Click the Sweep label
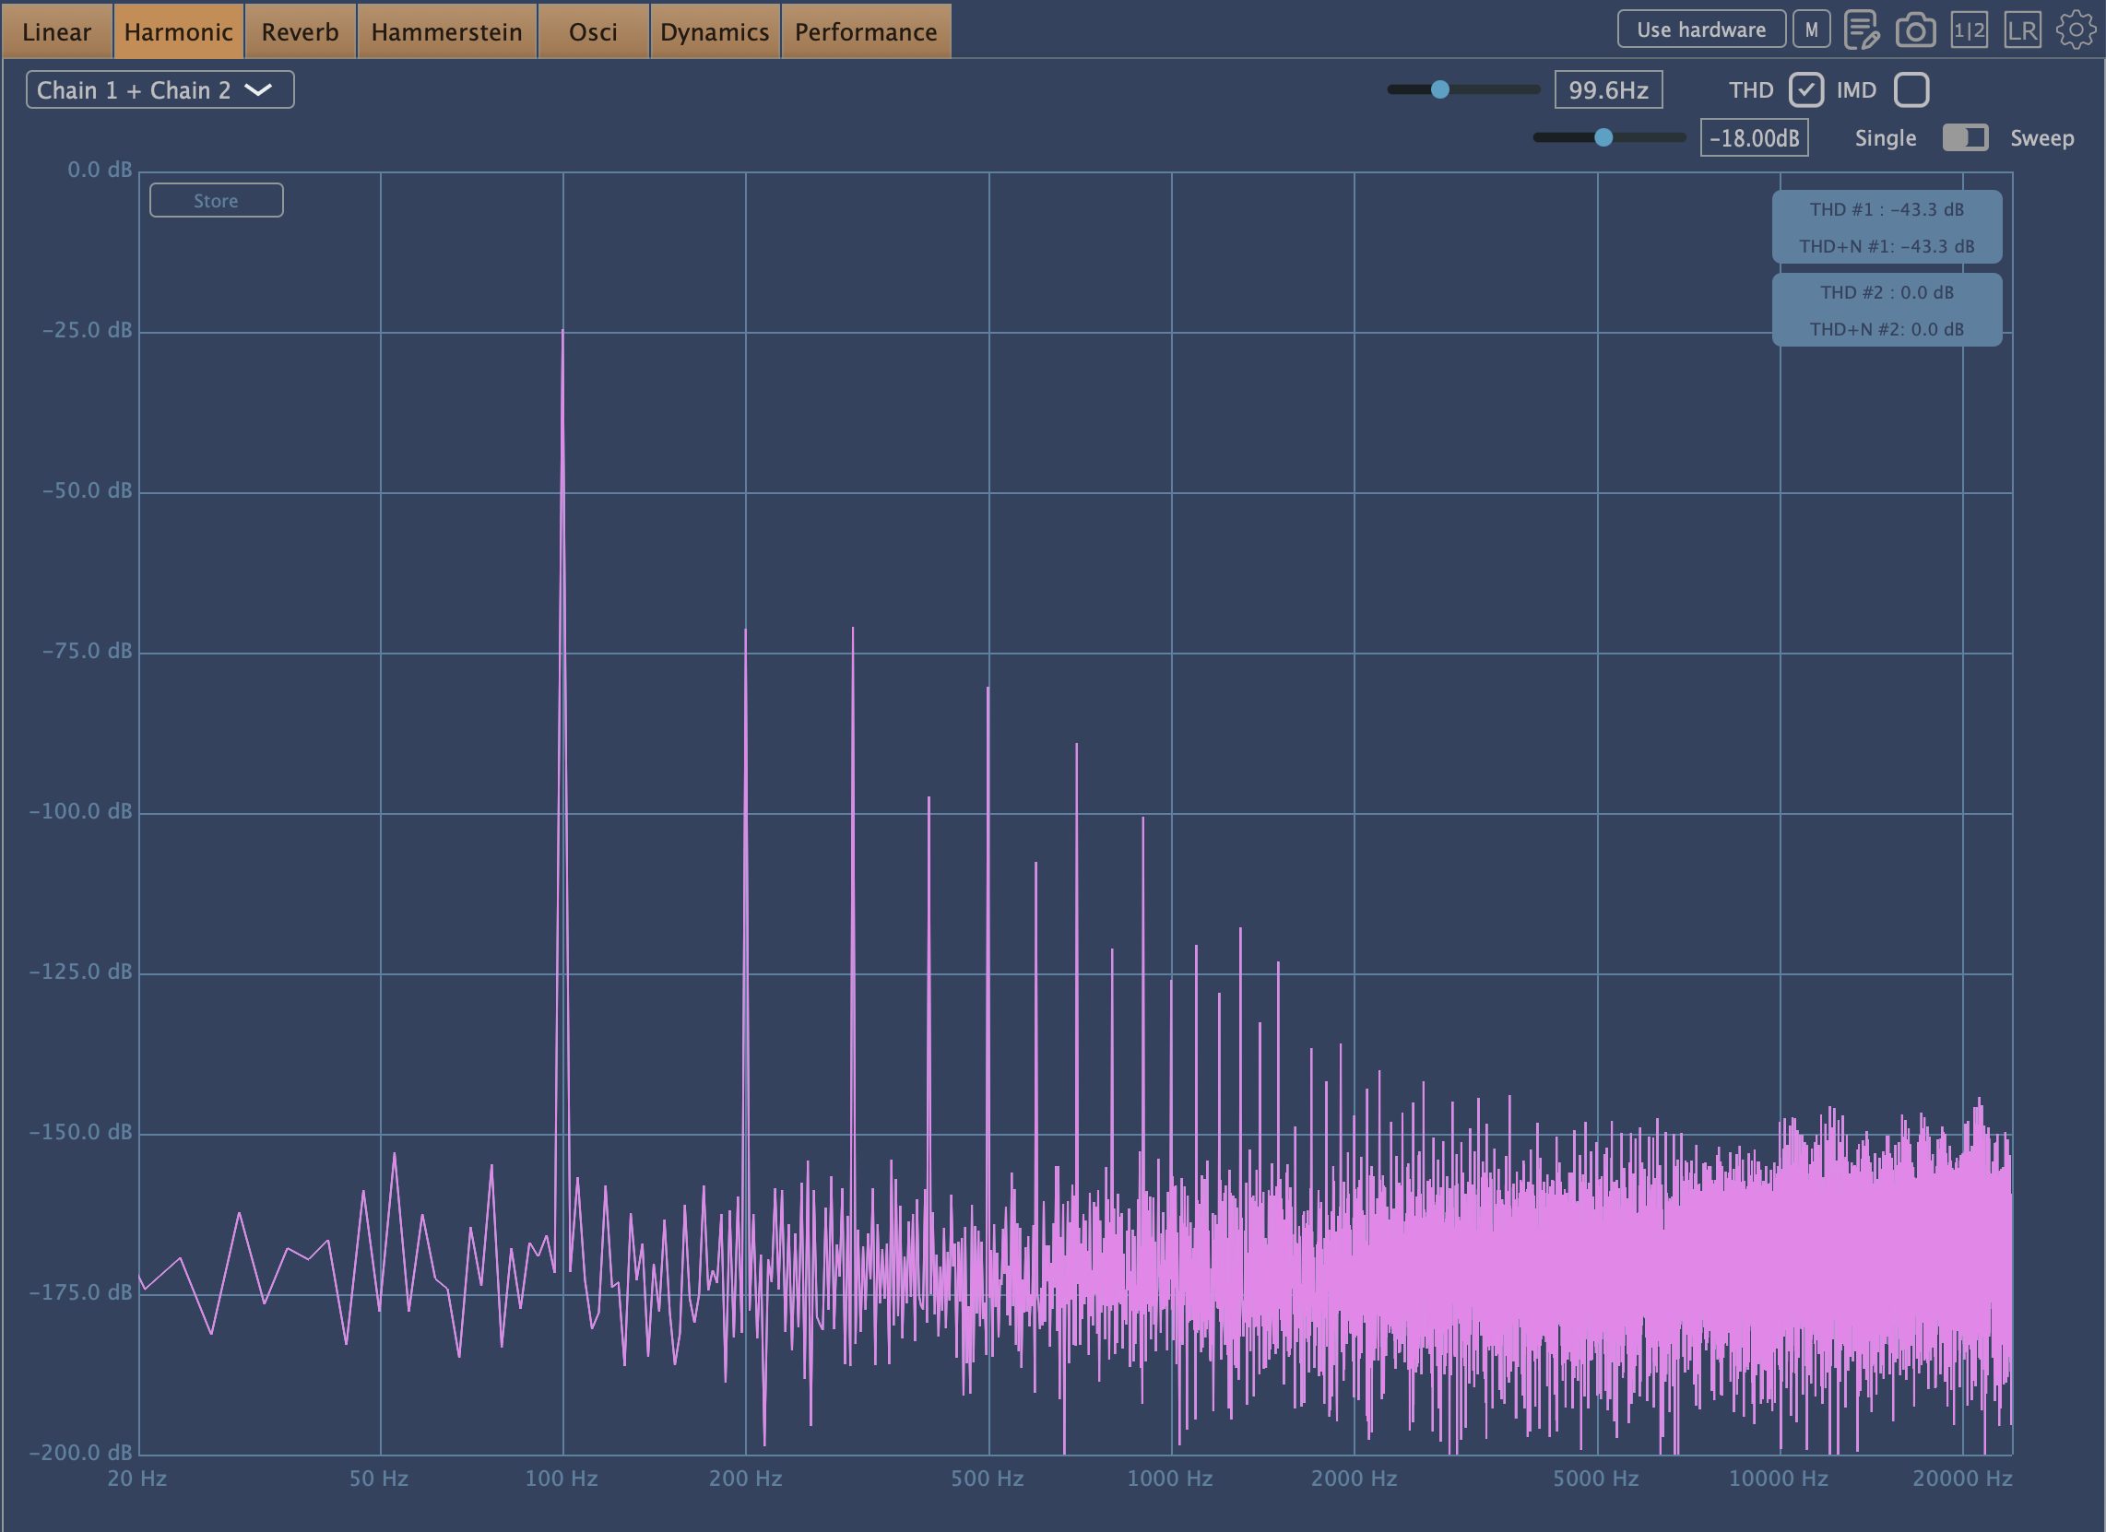The image size is (2106, 1532). click(x=2042, y=137)
